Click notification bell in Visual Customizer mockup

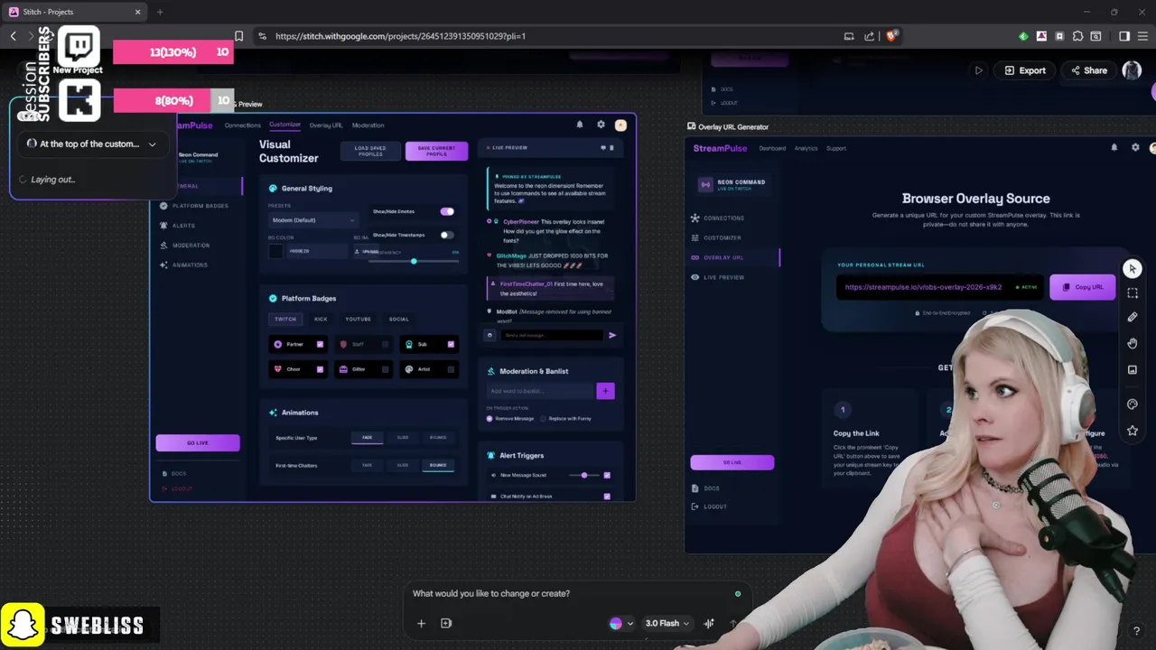580,125
